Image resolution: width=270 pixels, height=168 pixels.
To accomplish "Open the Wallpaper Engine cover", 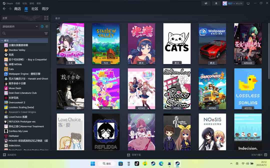I will click(x=212, y=44).
